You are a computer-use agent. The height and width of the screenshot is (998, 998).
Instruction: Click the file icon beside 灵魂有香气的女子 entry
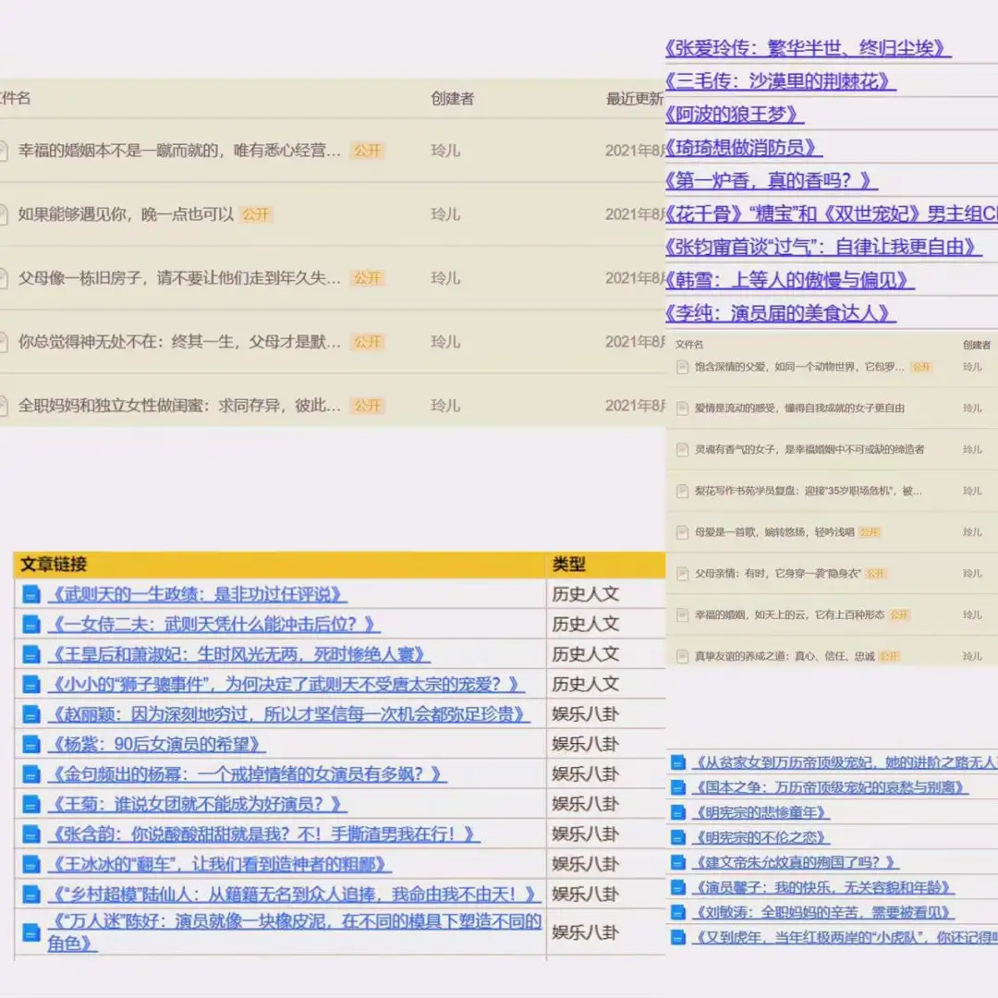pos(682,450)
